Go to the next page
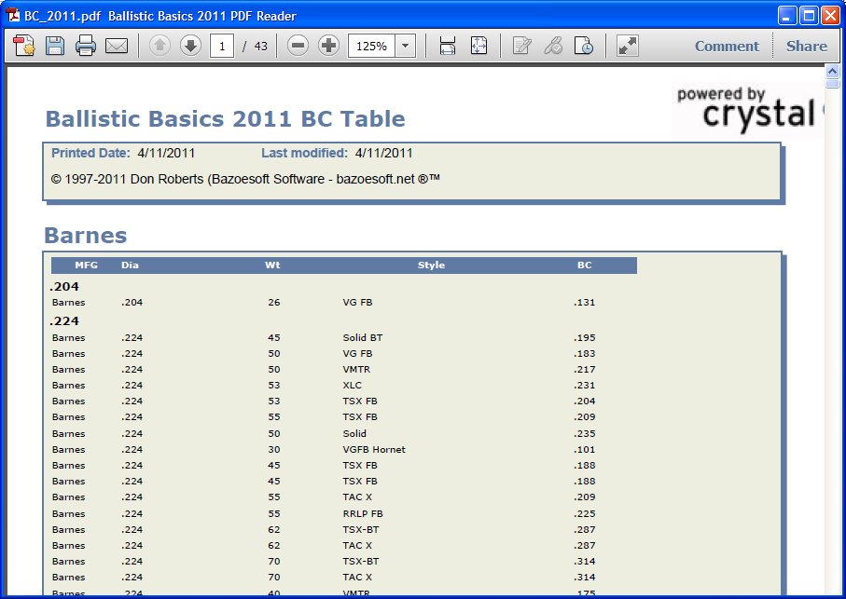This screenshot has height=599, width=846. pyautogui.click(x=190, y=45)
